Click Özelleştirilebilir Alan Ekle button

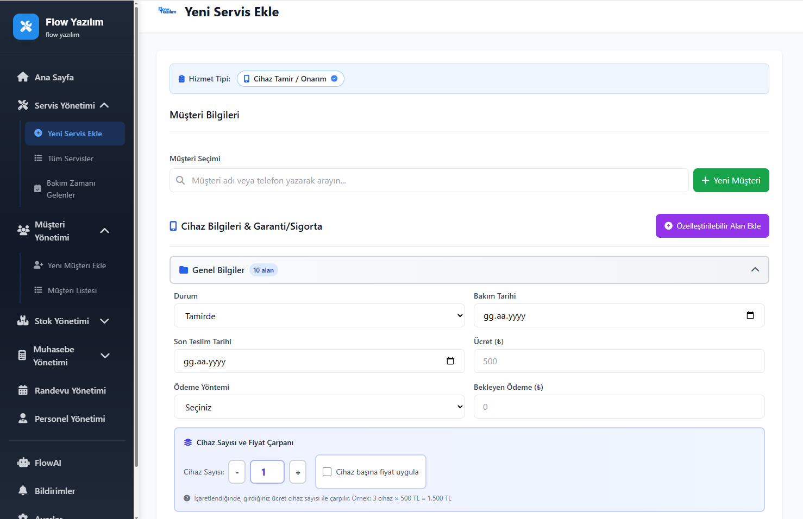pos(712,226)
